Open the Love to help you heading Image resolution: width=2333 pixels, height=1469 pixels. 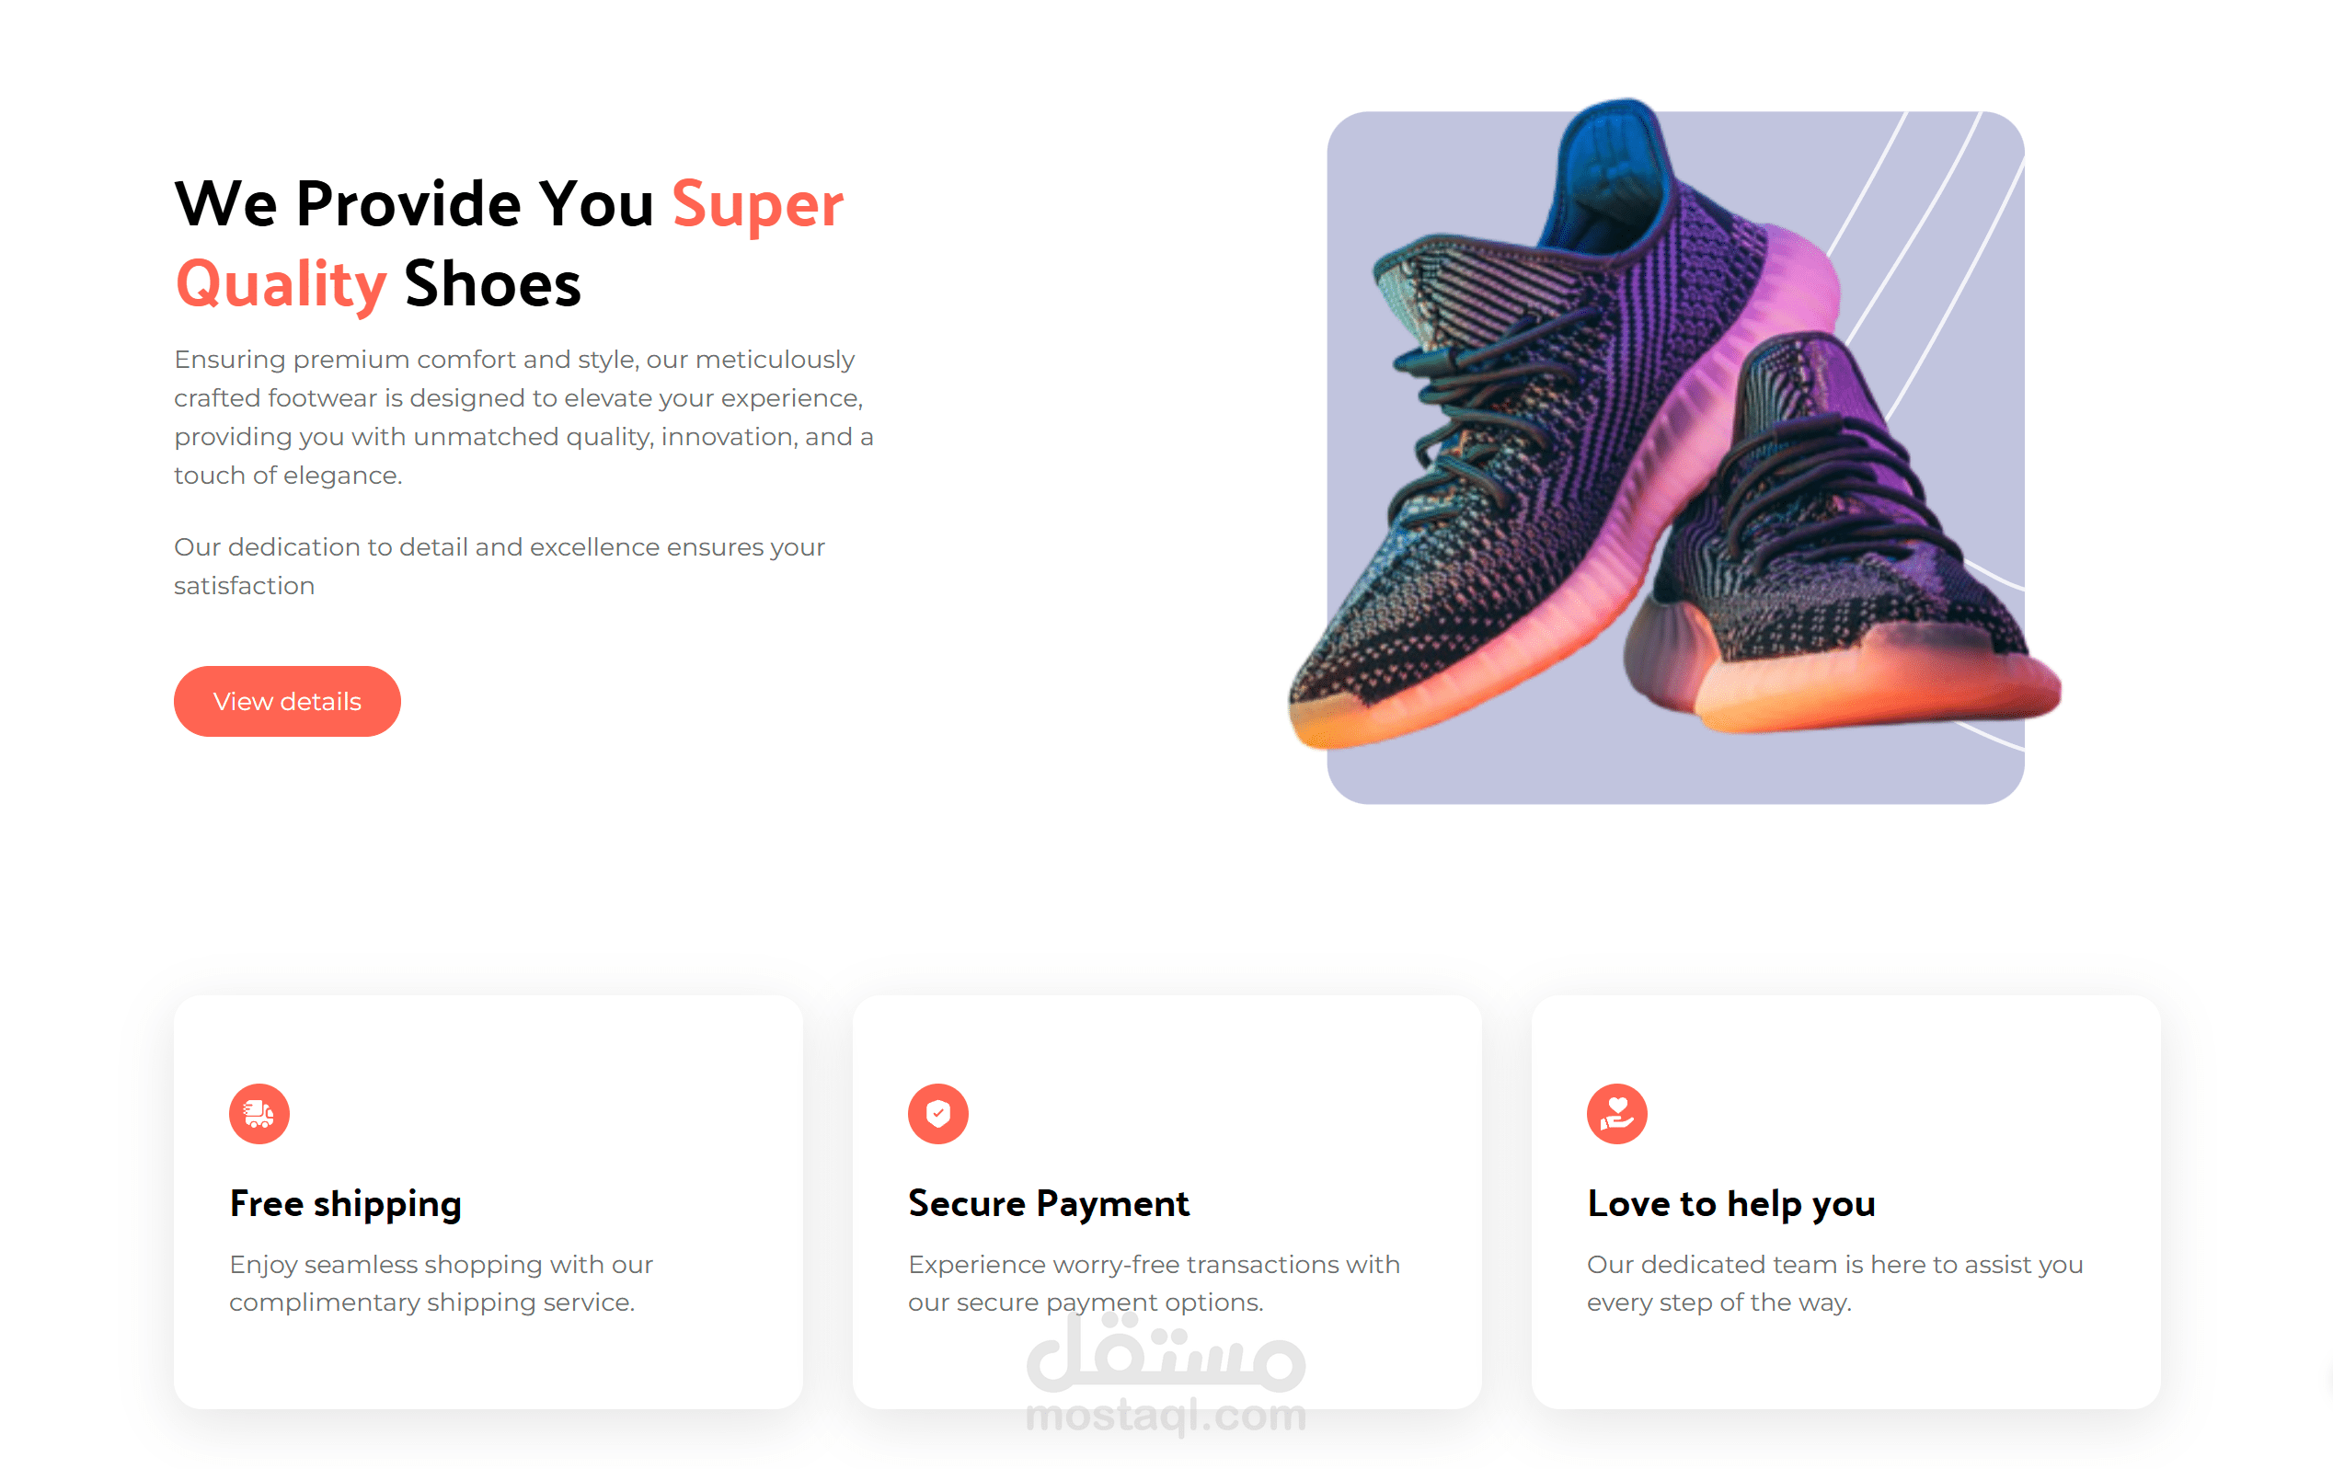[x=1731, y=1203]
